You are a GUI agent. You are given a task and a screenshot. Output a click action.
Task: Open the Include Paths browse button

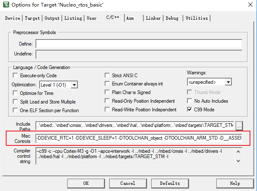tap(239, 126)
